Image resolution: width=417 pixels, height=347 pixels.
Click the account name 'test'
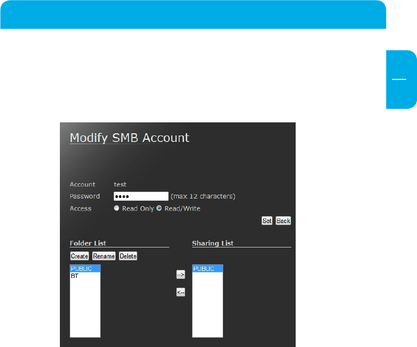pyautogui.click(x=120, y=184)
